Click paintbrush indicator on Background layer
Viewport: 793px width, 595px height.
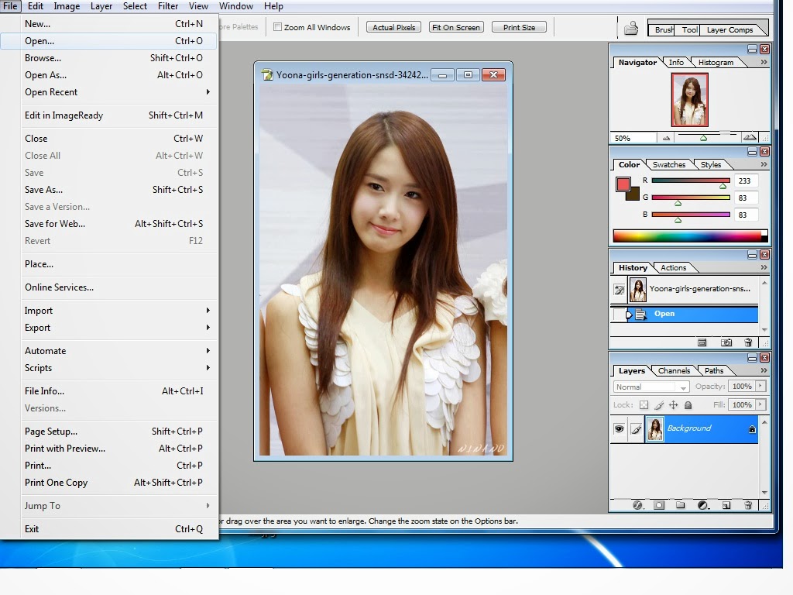tap(637, 429)
